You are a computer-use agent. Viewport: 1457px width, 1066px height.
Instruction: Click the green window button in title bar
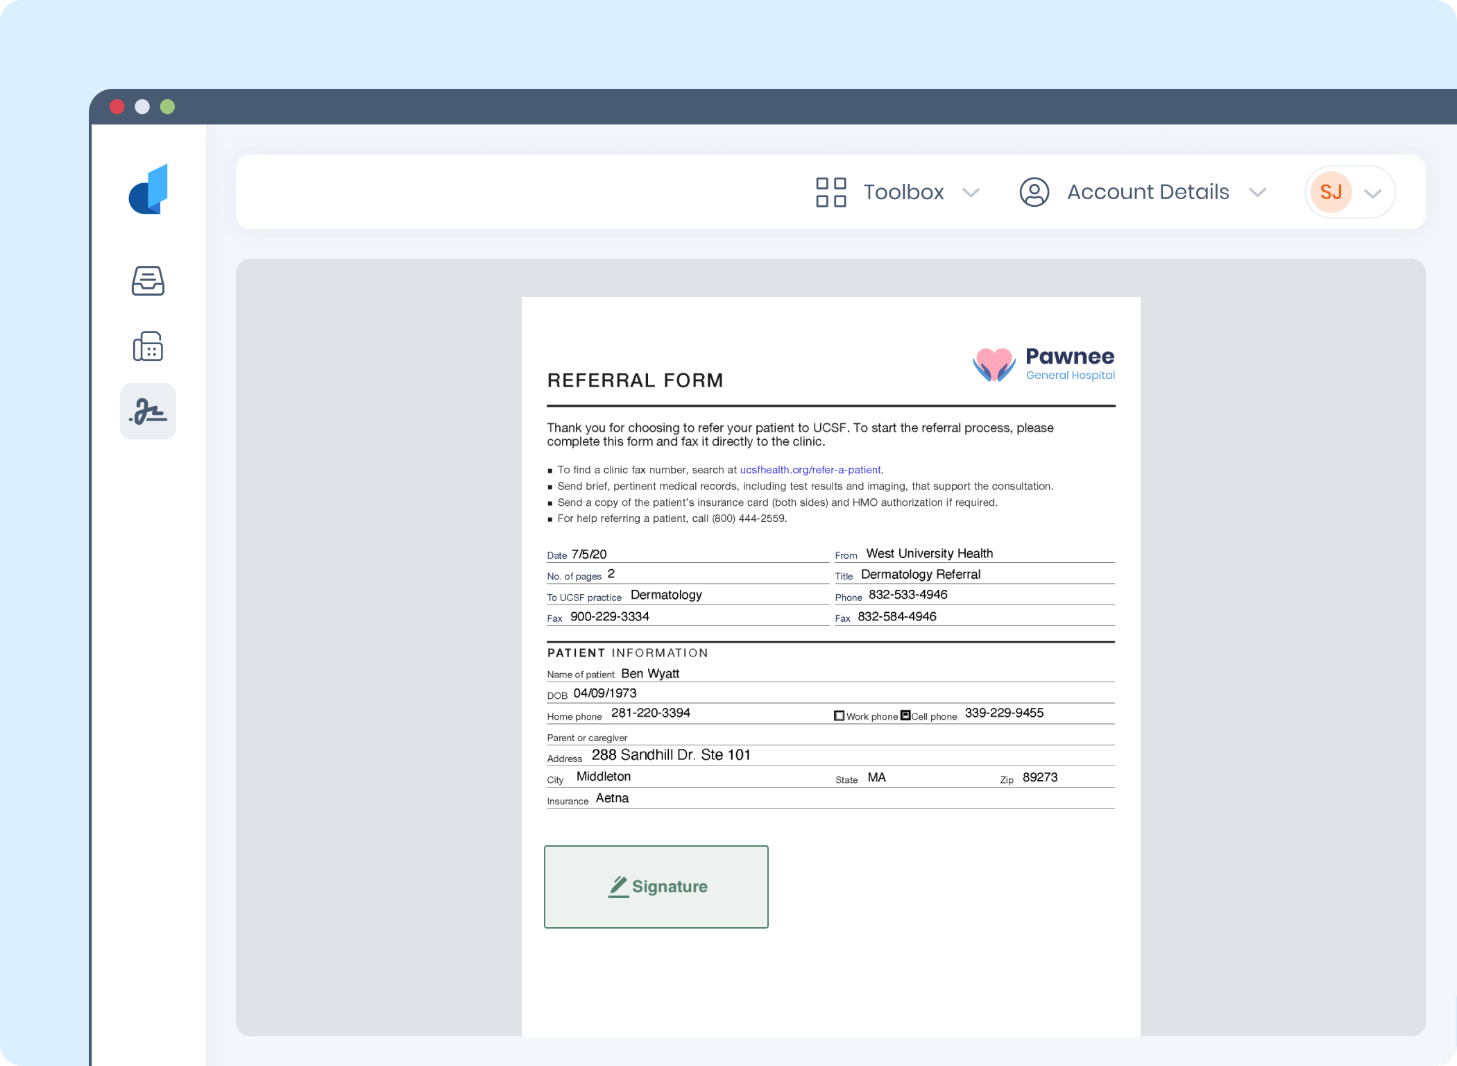tap(167, 107)
